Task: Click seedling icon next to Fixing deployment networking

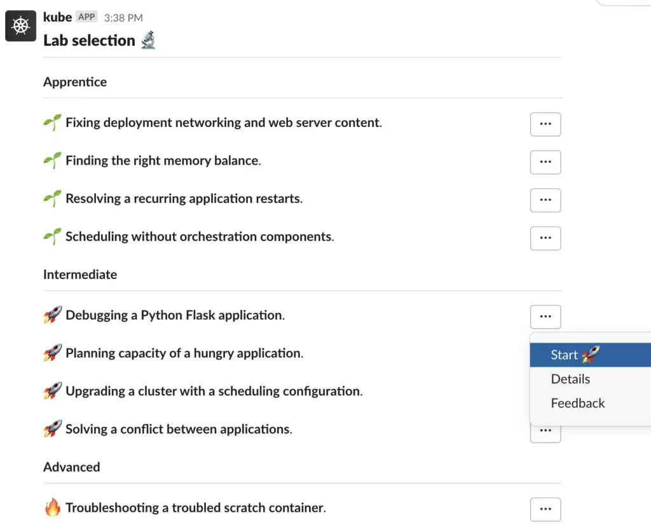Action: tap(53, 123)
